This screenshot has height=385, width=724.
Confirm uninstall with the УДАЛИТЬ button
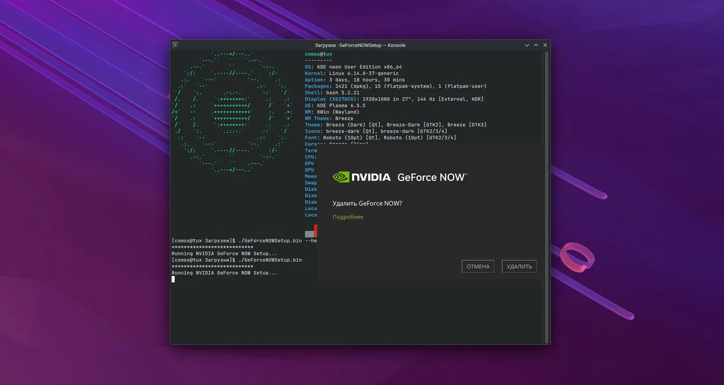519,266
